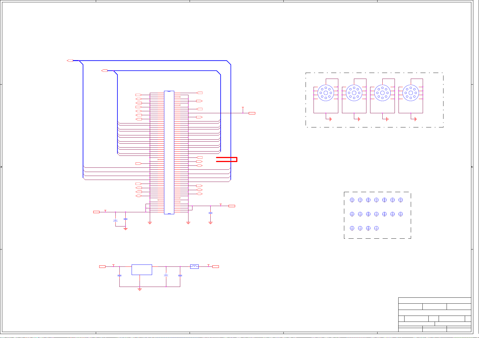Viewport: 479px width, 338px height.
Task: Click power port left of connector bottom
Action: 96,212
